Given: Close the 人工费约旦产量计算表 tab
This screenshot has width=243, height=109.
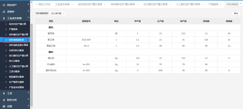Looking at the screenshot, I should tap(203, 4).
